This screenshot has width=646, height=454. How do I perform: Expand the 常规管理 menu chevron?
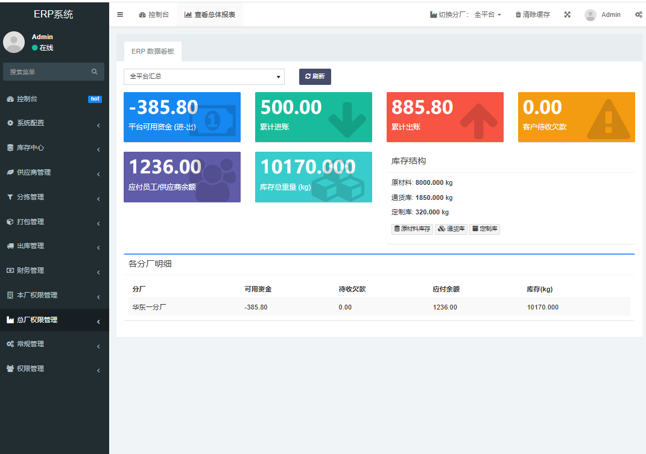pos(98,347)
